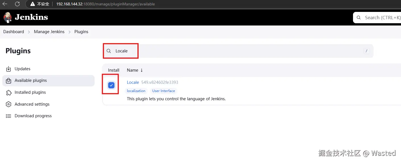Image resolution: width=401 pixels, height=162 pixels.
Task: Click the browser back arrow
Action: pyautogui.click(x=5, y=4)
